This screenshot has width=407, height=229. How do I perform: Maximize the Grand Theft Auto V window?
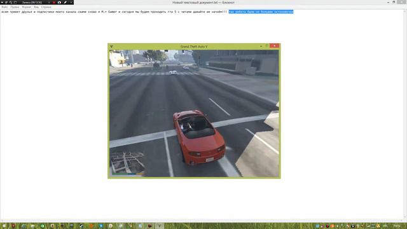click(x=267, y=46)
